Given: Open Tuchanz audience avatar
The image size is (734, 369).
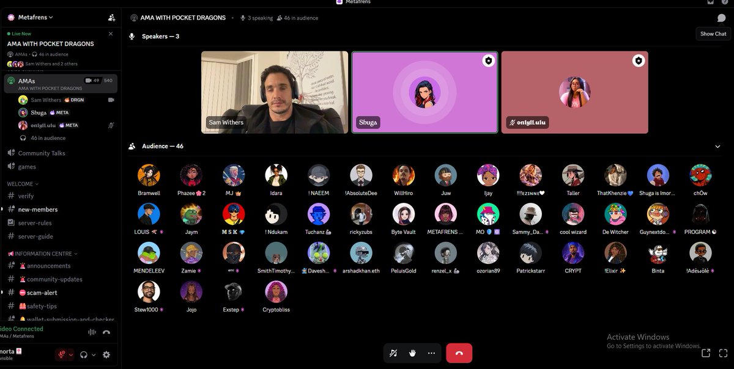Looking at the screenshot, I should click(x=319, y=214).
